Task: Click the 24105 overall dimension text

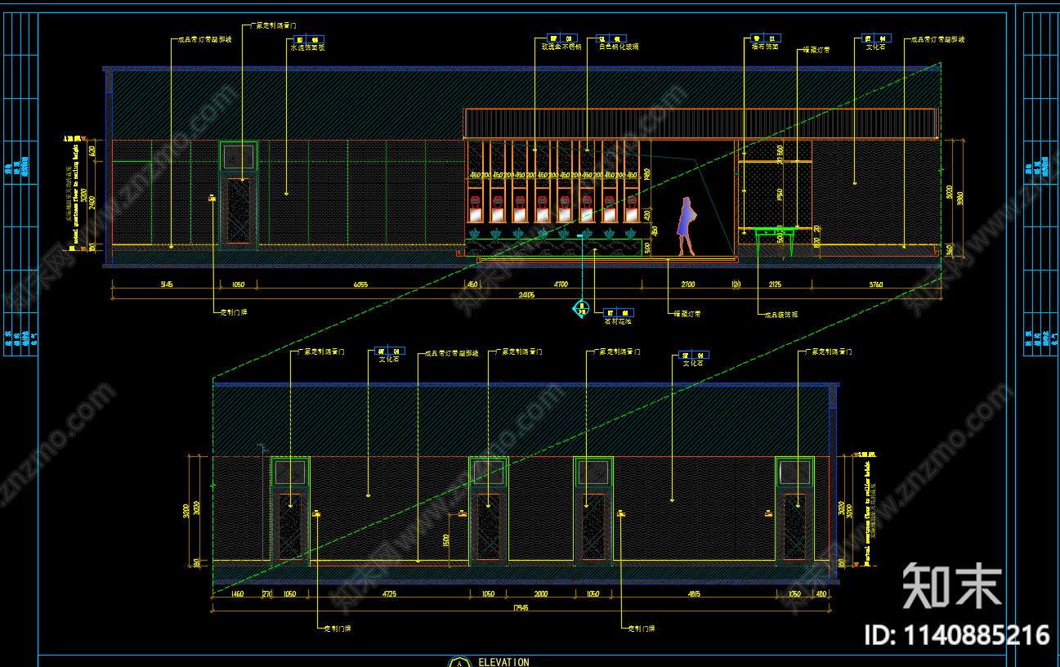Action: pyautogui.click(x=526, y=294)
